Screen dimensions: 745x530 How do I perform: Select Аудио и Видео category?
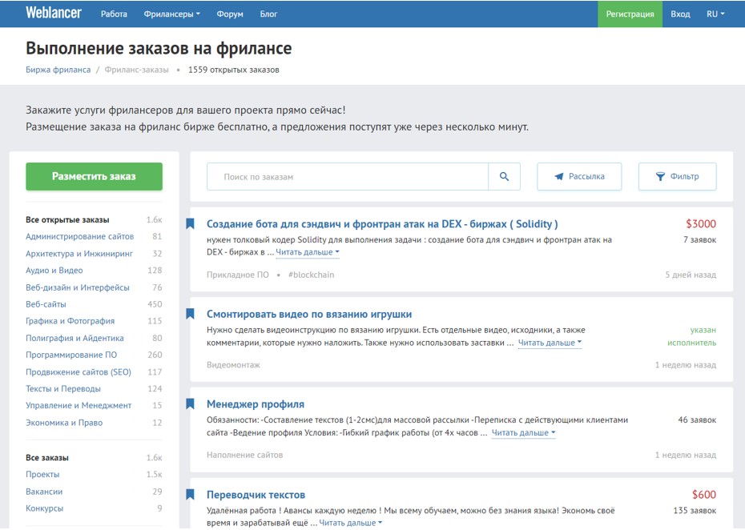[x=54, y=271]
